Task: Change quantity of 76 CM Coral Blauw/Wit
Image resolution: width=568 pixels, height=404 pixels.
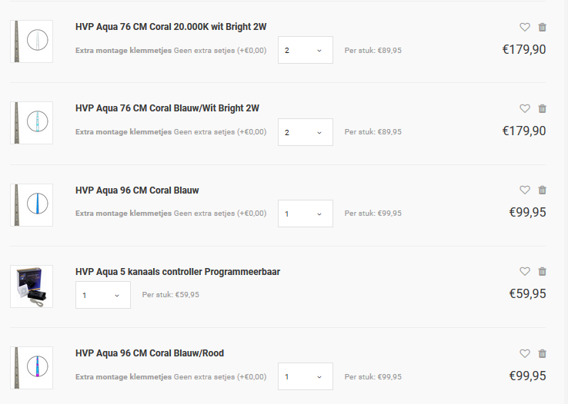Action: [x=306, y=132]
